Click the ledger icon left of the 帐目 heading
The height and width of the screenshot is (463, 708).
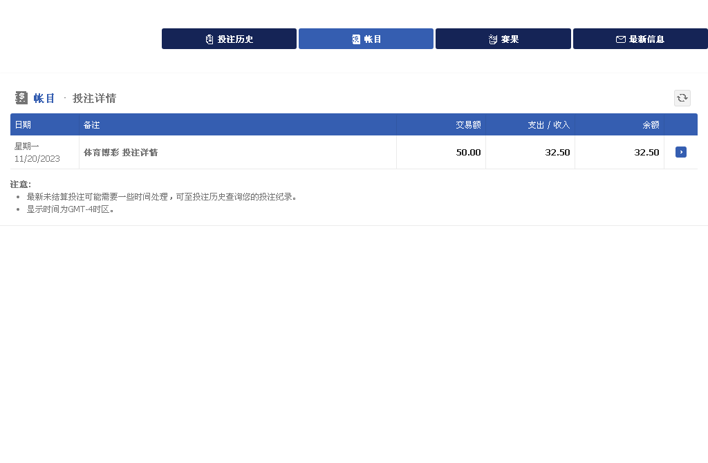21,98
